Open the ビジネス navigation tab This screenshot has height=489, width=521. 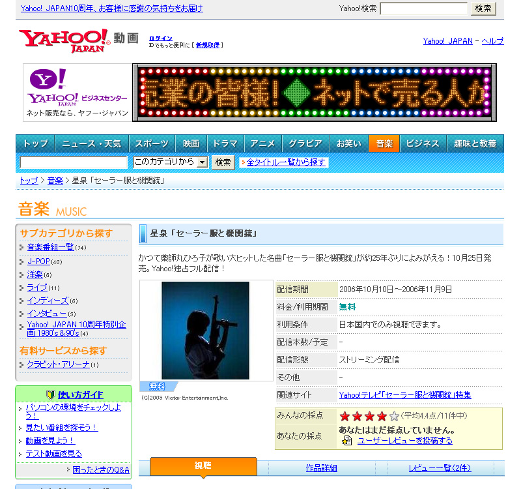tap(423, 143)
